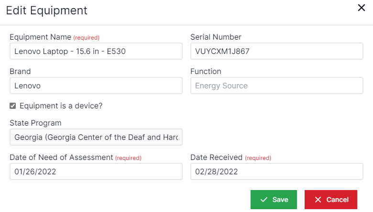373x212 pixels.
Task: Click the Date of Need of Assessment label
Action: point(61,157)
